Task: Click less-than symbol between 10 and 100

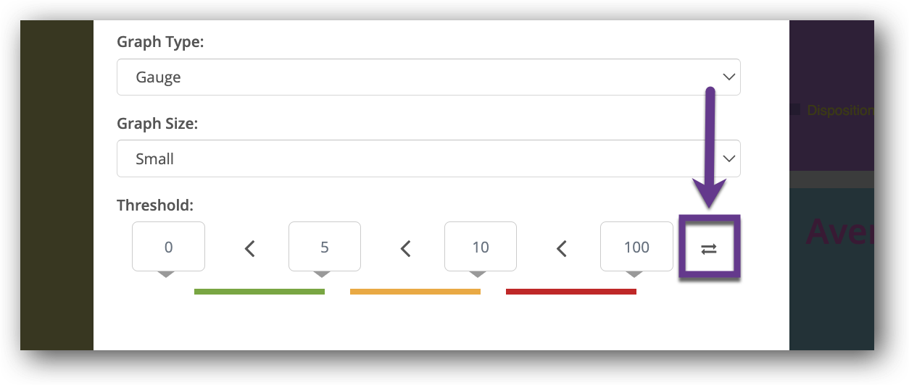Action: click(x=561, y=249)
